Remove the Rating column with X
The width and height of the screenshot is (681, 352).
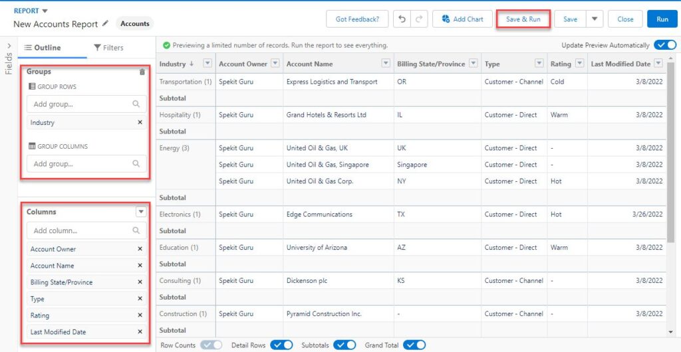pos(140,315)
